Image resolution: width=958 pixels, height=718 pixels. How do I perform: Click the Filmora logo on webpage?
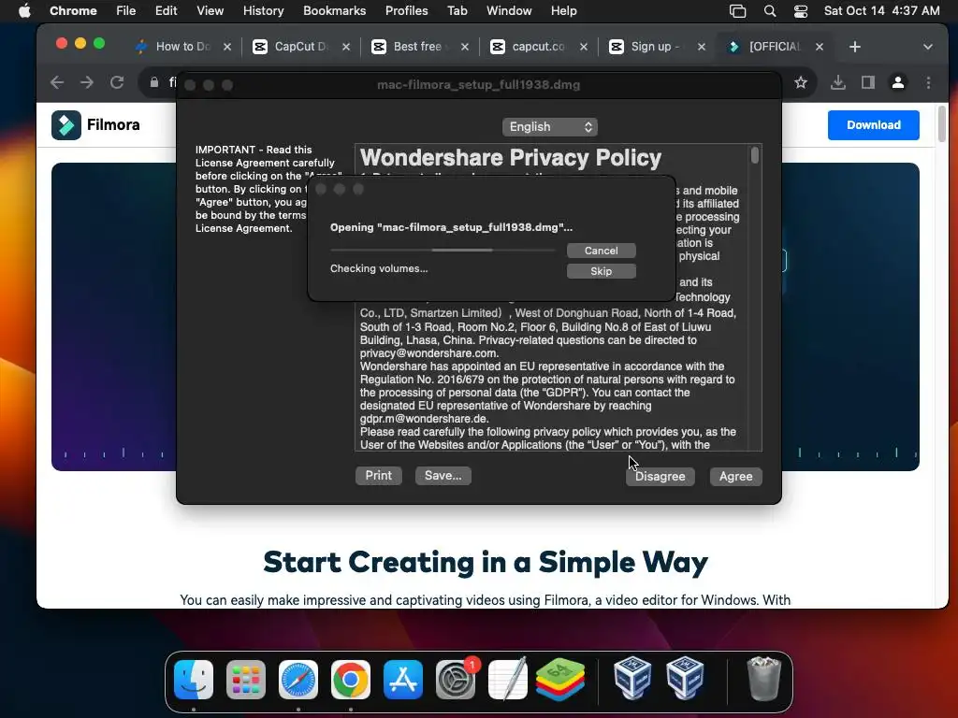coord(96,124)
